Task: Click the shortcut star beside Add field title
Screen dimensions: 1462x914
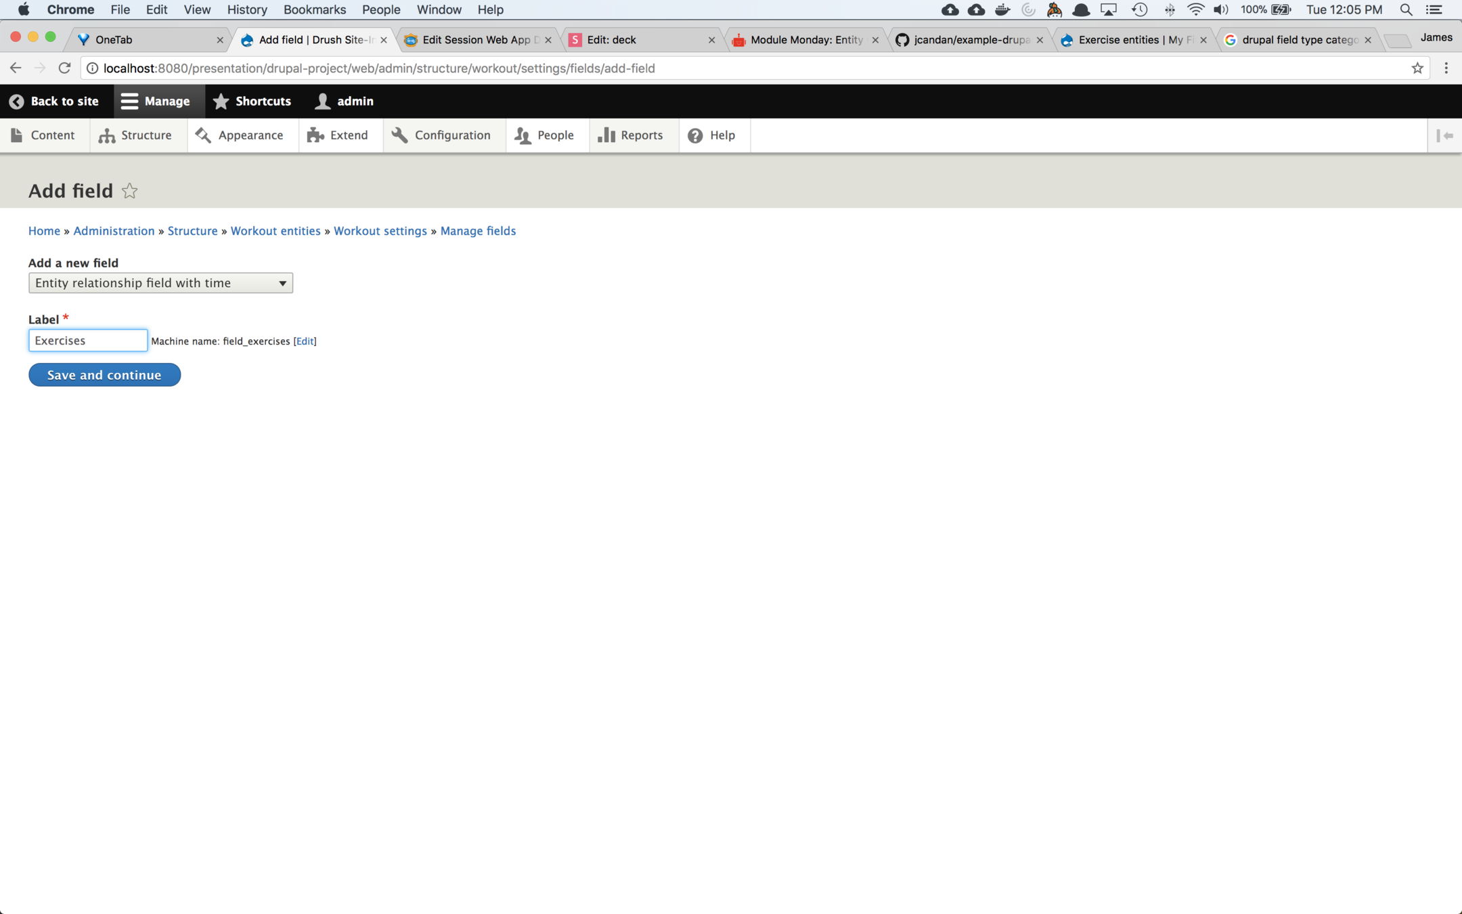Action: point(129,191)
